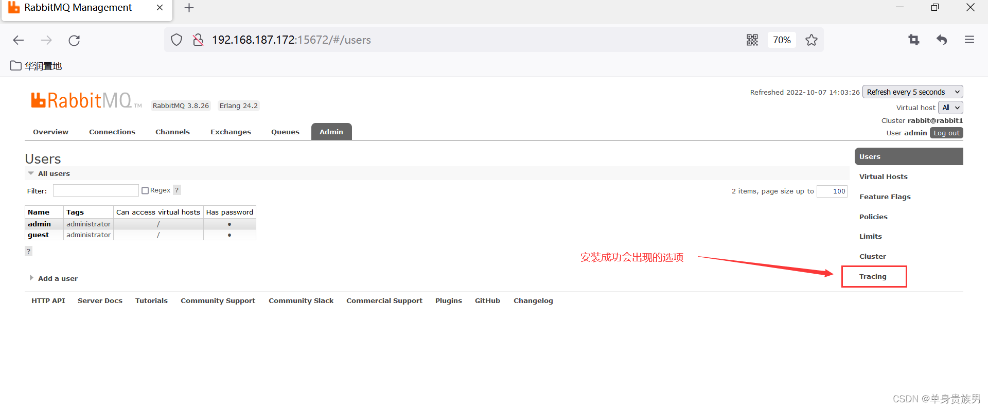
Task: Bookmark this page with the star icon
Action: pyautogui.click(x=811, y=40)
